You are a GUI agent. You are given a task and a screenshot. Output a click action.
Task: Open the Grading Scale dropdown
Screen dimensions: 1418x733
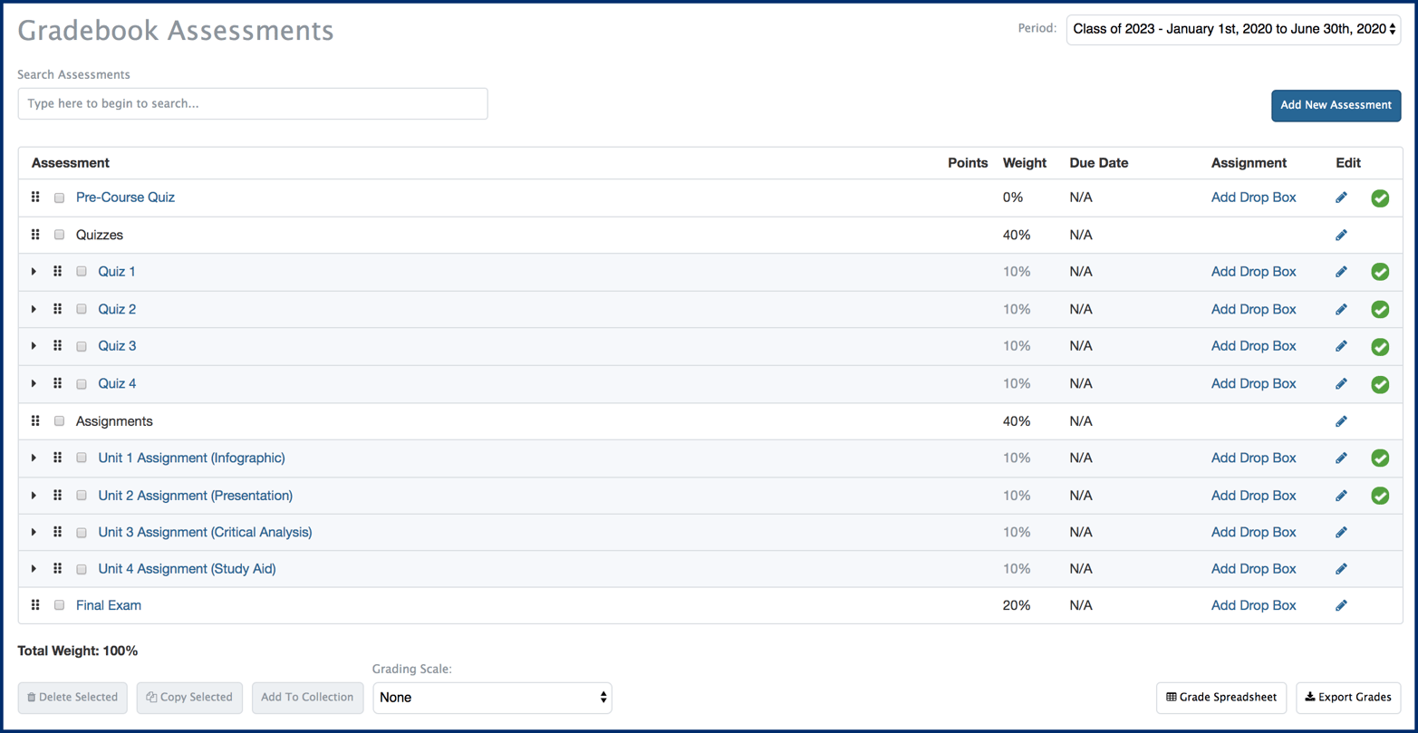[x=492, y=698]
